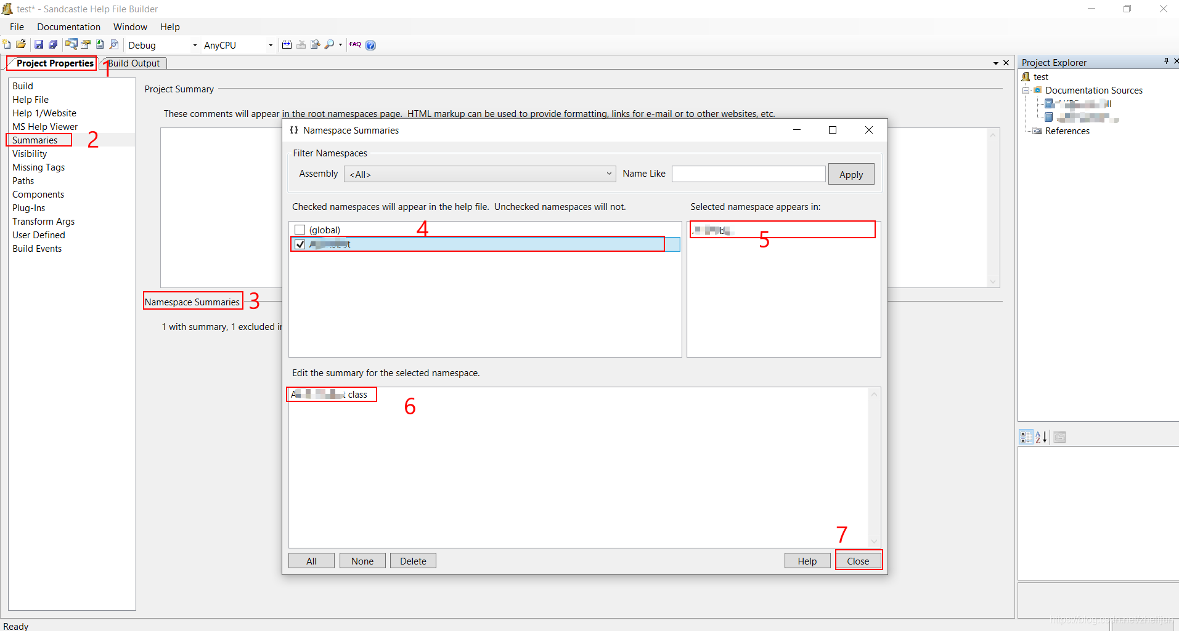
Task: Click the Property Pages icon in grid
Action: (1059, 437)
